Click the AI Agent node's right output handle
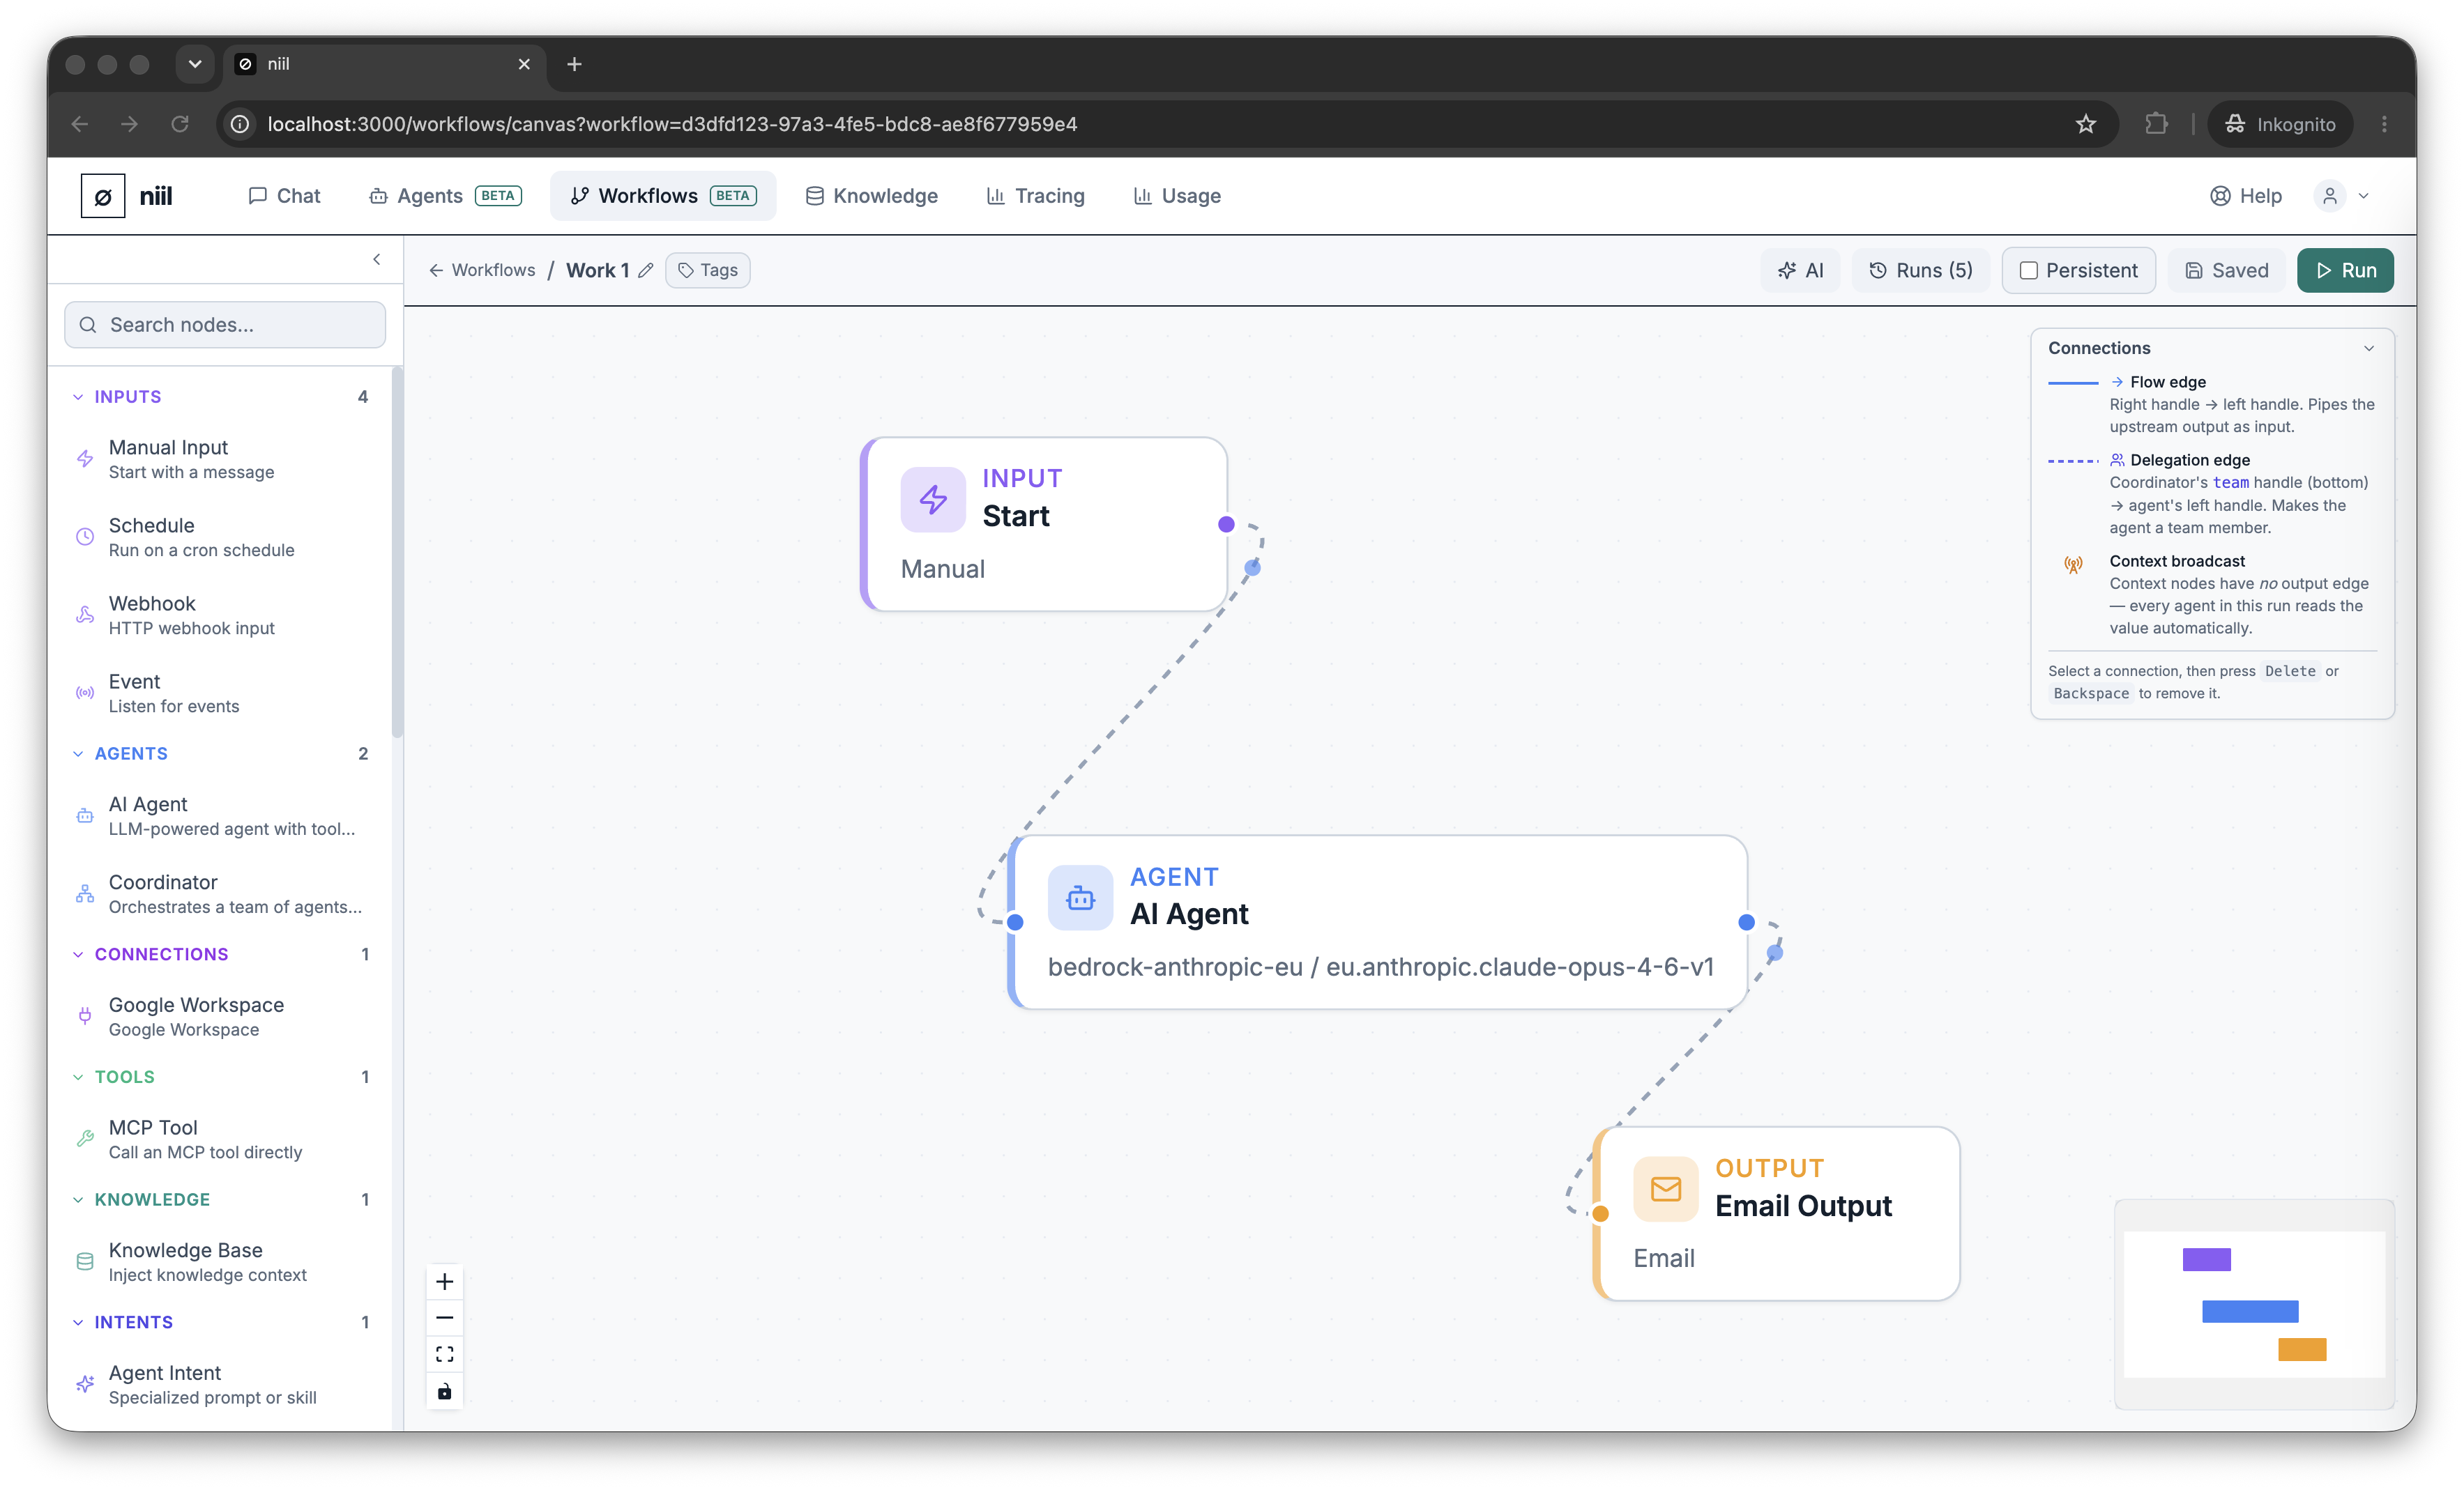The width and height of the screenshot is (2464, 1490). [x=1746, y=923]
